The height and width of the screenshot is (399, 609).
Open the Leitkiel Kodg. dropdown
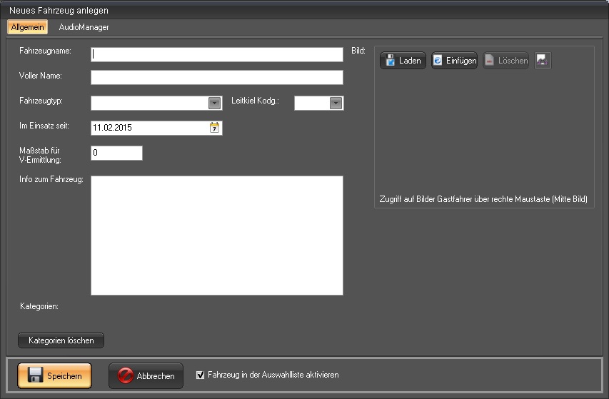point(336,103)
